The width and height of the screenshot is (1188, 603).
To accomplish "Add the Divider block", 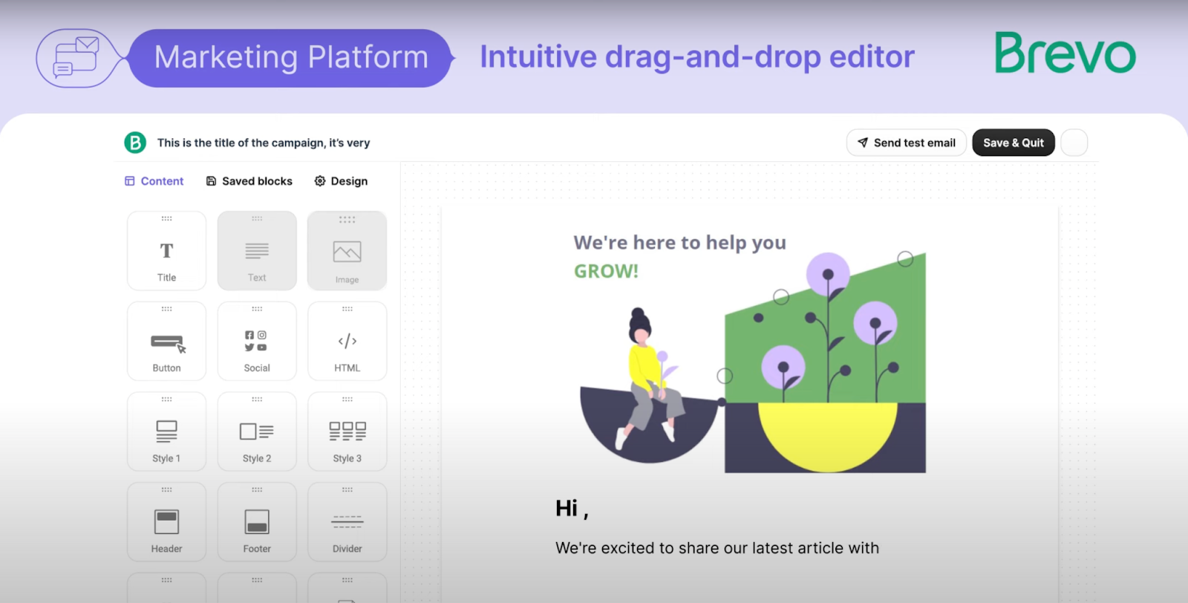I will (x=347, y=523).
